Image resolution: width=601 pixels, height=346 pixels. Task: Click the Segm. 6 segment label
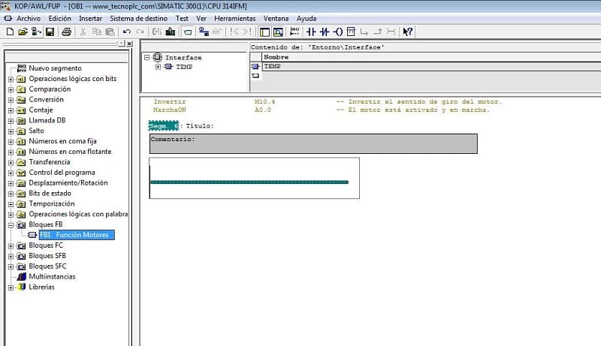click(x=163, y=125)
